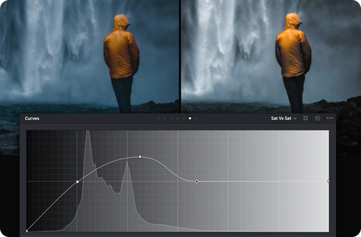
Task: Select the third curve mode dot
Action: pyautogui.click(x=171, y=118)
